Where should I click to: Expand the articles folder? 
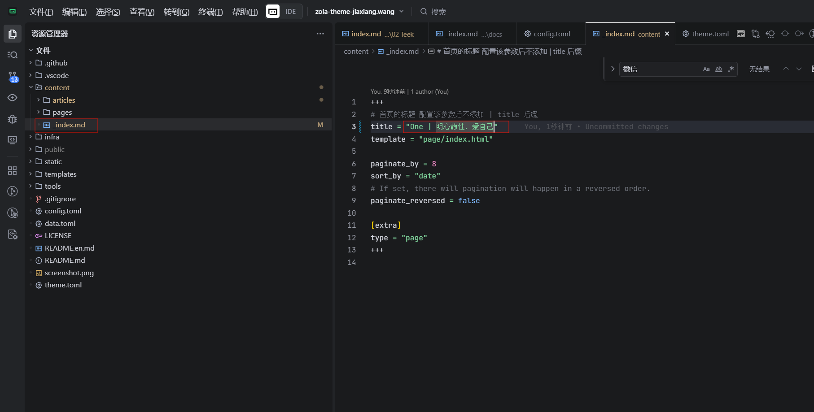point(39,100)
